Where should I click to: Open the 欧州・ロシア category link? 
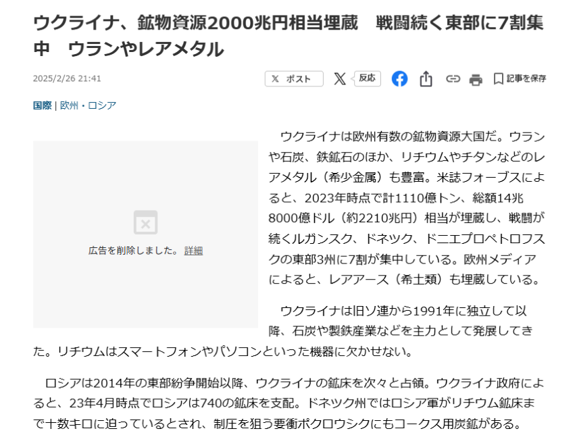[88, 105]
